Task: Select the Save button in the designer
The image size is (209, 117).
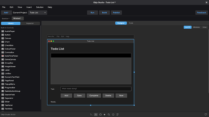Action: pyautogui.click(x=79, y=96)
